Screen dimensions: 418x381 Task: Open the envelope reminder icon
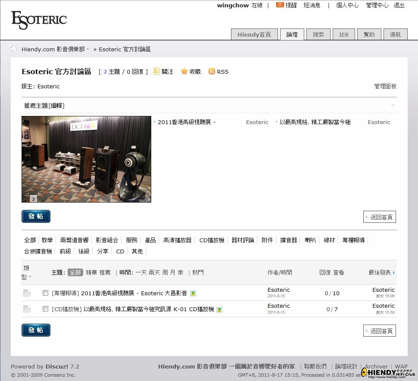tap(280, 5)
